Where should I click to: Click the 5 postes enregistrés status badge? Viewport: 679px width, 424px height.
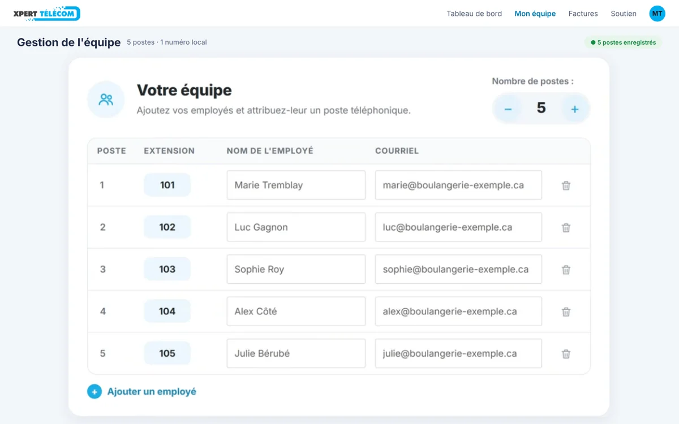tap(623, 42)
